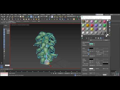Toggle the Angle Snap icon

coord(57,17)
